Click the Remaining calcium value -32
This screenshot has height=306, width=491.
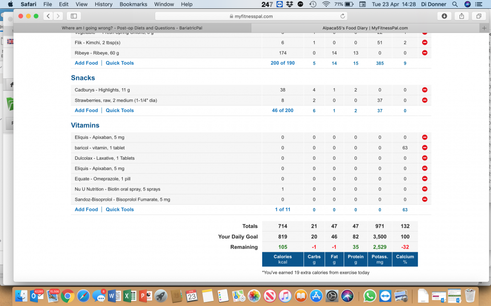point(405,247)
